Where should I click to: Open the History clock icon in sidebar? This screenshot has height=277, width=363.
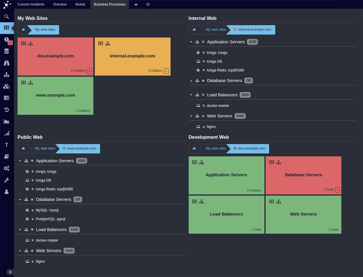[x=7, y=109]
